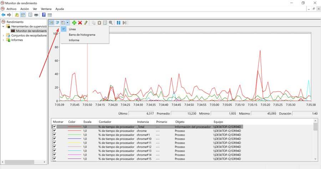Click the Export list icon in the MMC toolbar
321x169 pixels.
[30, 15]
